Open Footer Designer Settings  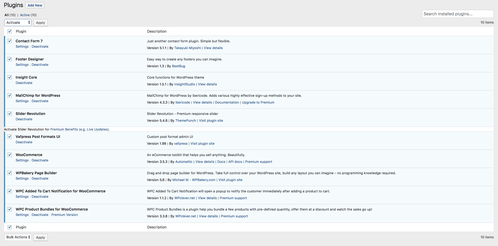22,65
